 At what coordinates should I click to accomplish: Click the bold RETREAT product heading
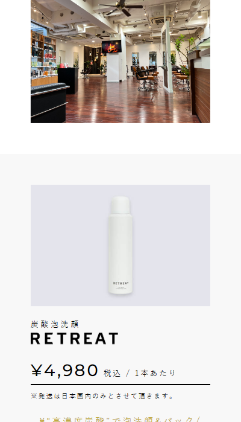(x=75, y=339)
